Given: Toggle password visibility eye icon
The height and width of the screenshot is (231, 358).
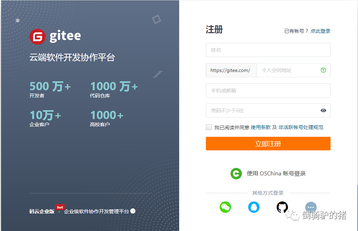Looking at the screenshot, I should coord(323,111).
